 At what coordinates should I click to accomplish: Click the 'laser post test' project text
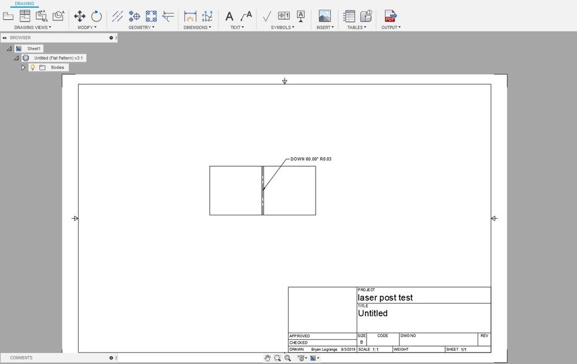click(x=385, y=297)
